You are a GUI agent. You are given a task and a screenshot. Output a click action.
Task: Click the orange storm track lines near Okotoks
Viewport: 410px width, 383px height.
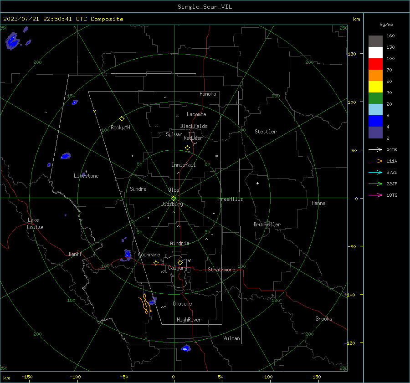tap(145, 304)
